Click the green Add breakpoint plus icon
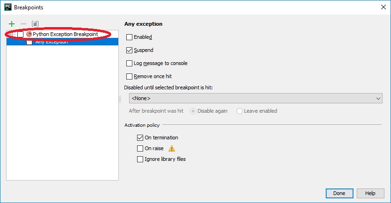 (x=12, y=24)
